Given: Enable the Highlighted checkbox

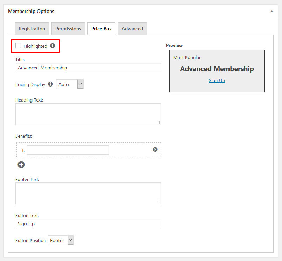Looking at the screenshot, I should (18, 46).
